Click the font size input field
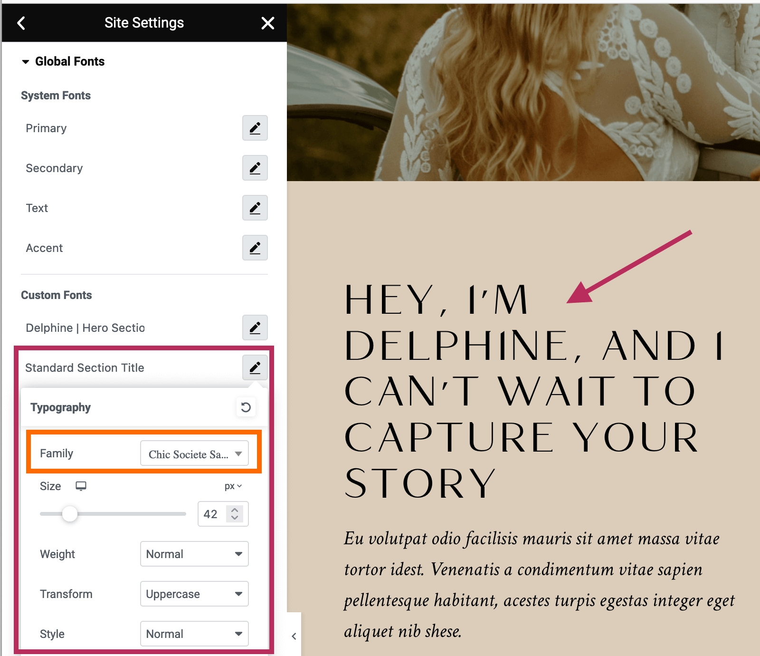The width and height of the screenshot is (760, 656). [212, 514]
